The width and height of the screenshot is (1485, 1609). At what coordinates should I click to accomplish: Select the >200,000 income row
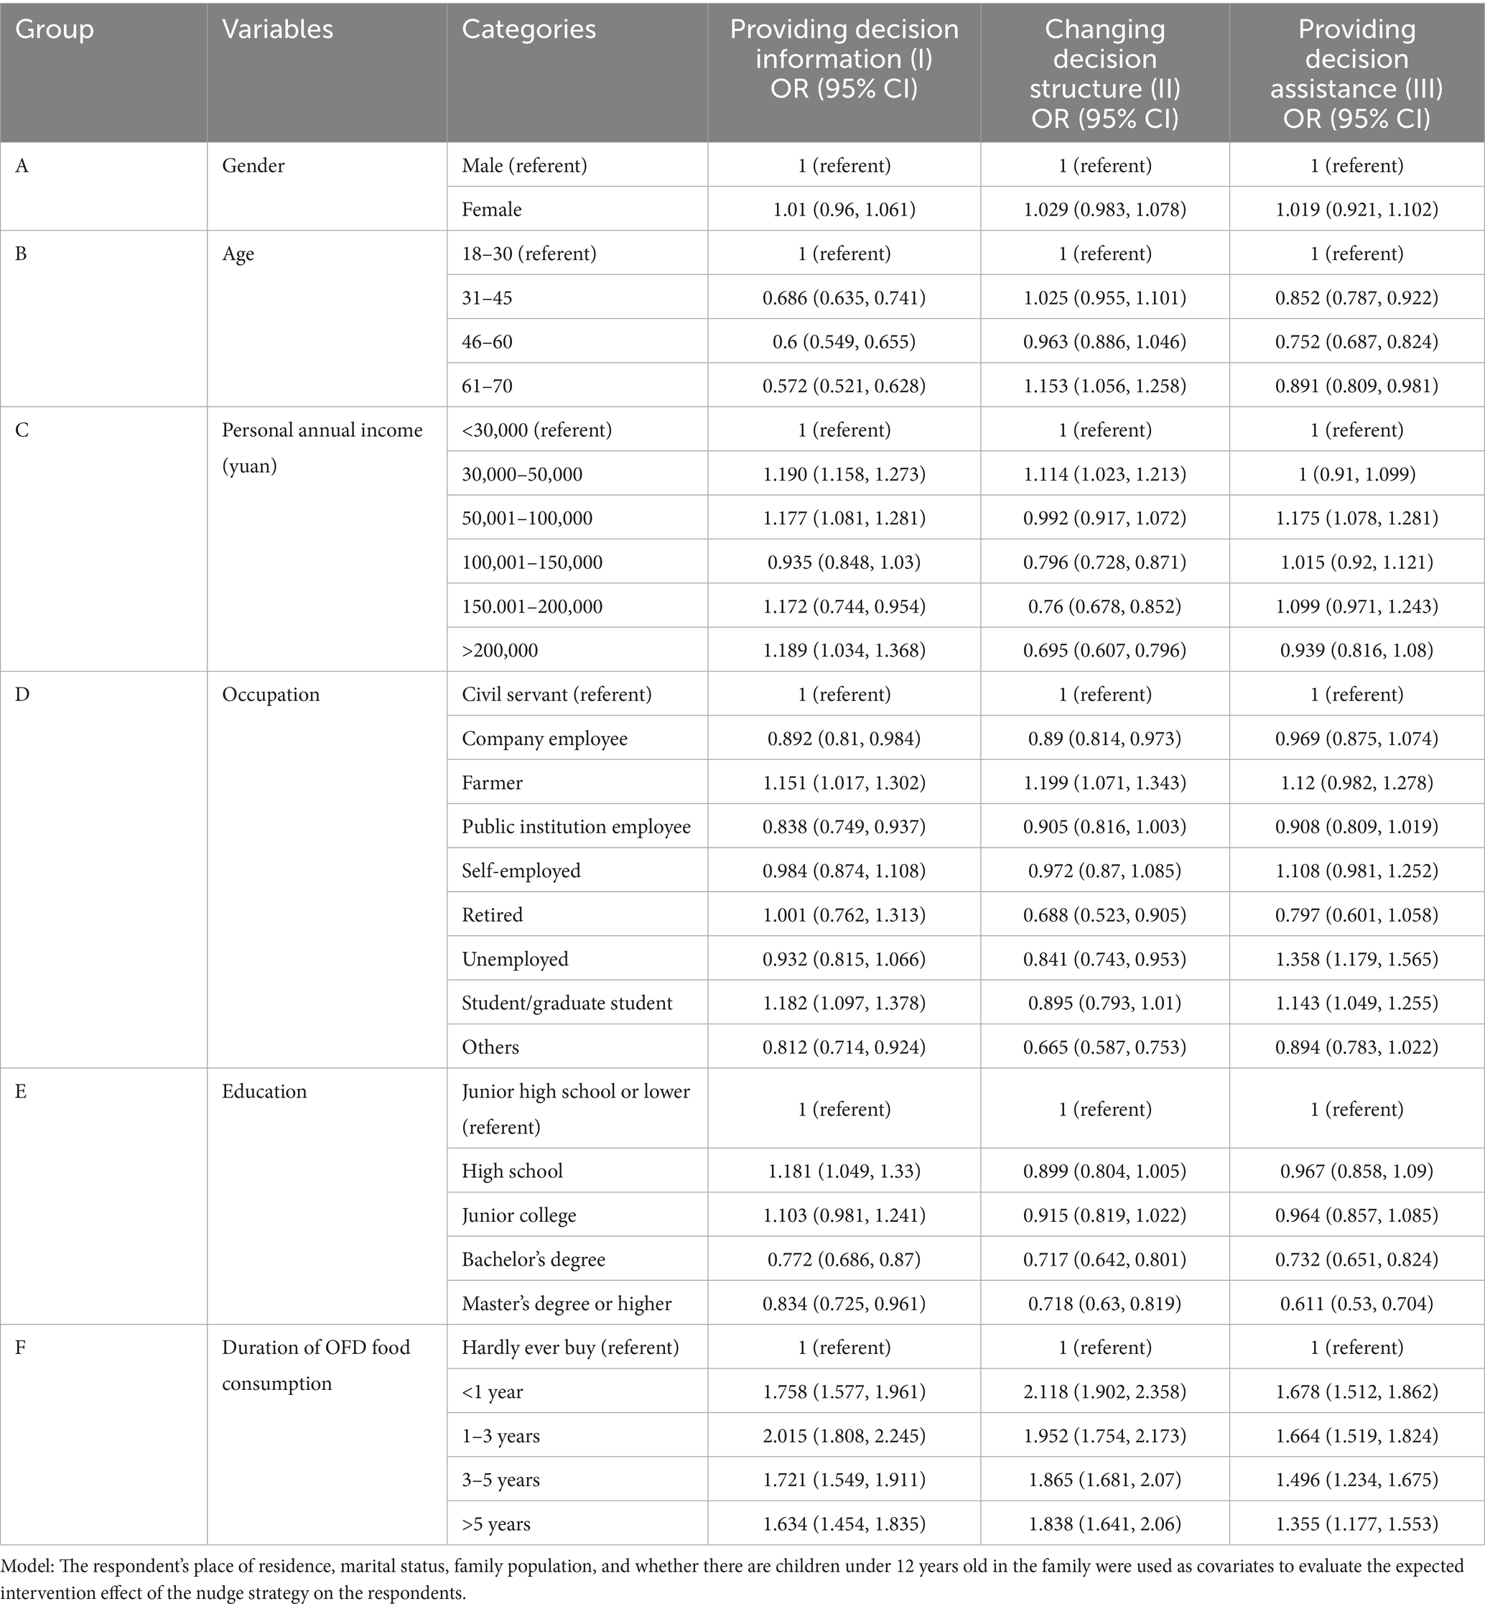[x=500, y=650]
